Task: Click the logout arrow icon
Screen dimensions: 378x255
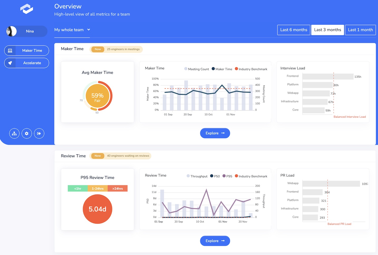Action: [x=39, y=134]
